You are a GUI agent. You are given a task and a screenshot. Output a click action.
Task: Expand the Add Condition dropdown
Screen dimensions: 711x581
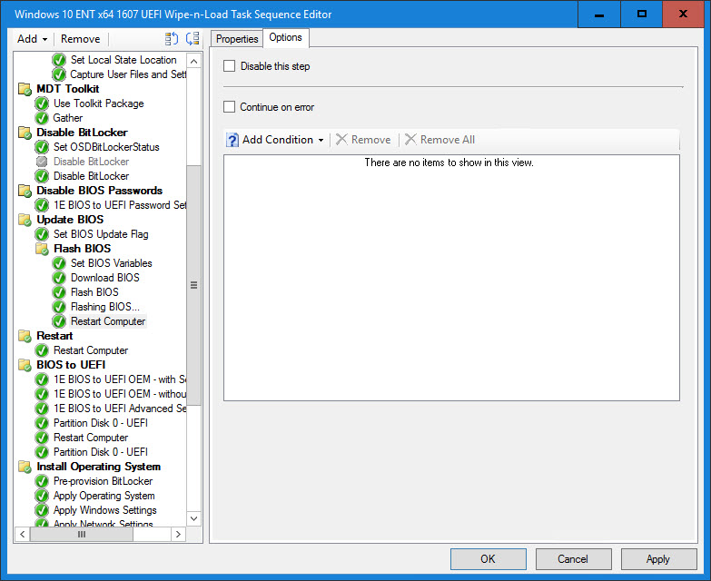(282, 140)
